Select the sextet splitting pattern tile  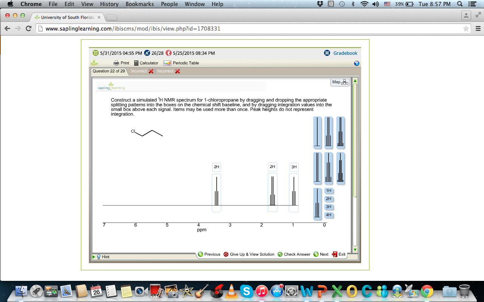click(341, 133)
